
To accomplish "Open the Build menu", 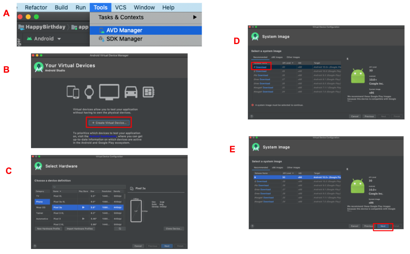I will tap(61, 8).
